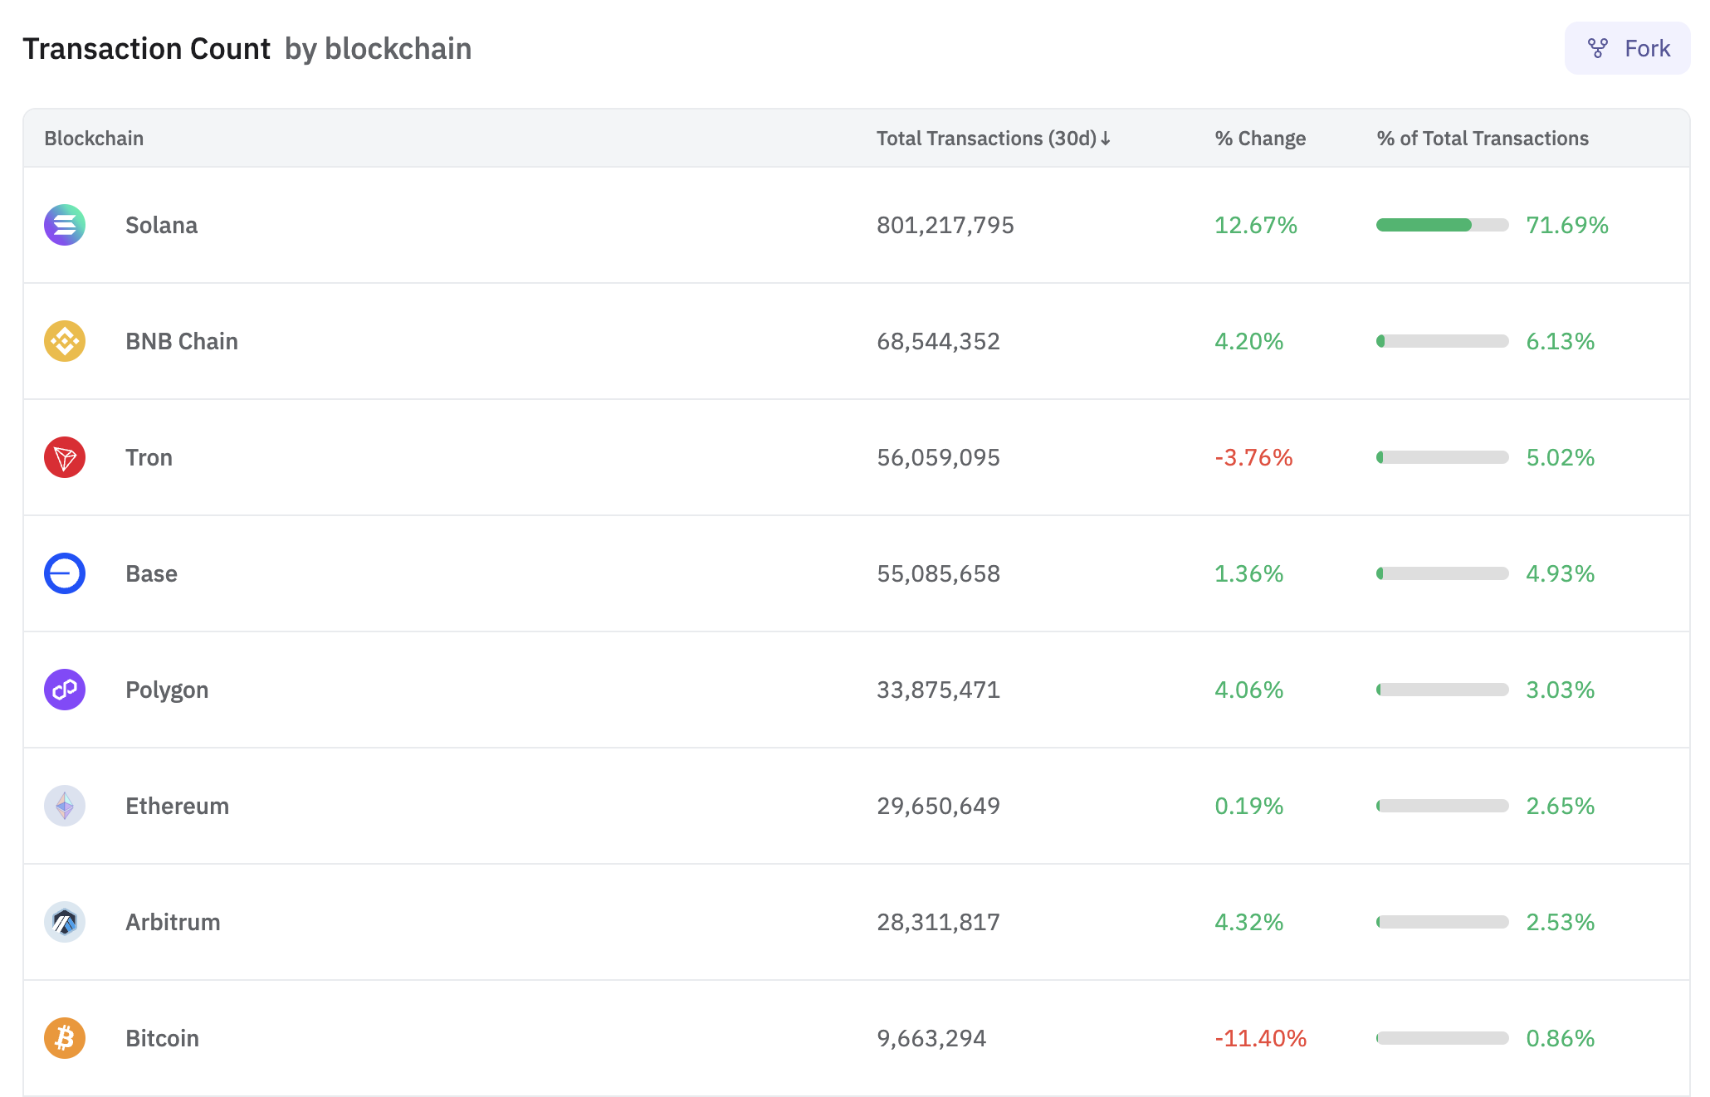Viewport: 1710px width, 1097px height.
Task: Click the 2.53% share figure
Action: tap(1561, 922)
